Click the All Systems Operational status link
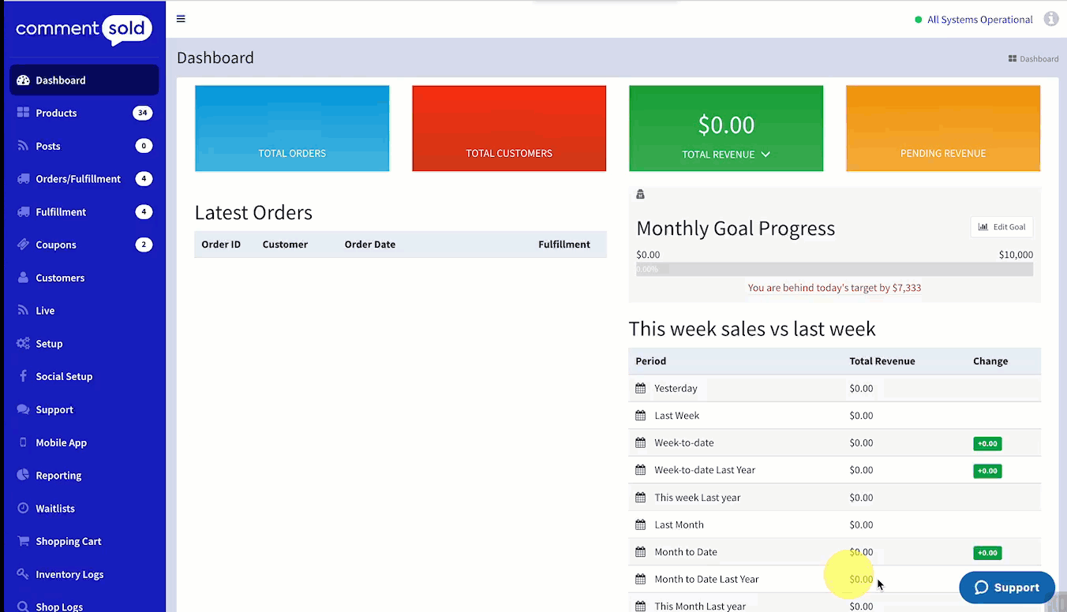Screen dimensions: 1067x612 [979, 20]
